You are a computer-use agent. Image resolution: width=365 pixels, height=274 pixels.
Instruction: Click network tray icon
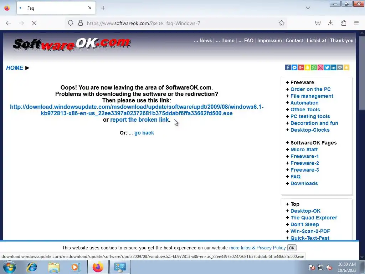pos(320,267)
